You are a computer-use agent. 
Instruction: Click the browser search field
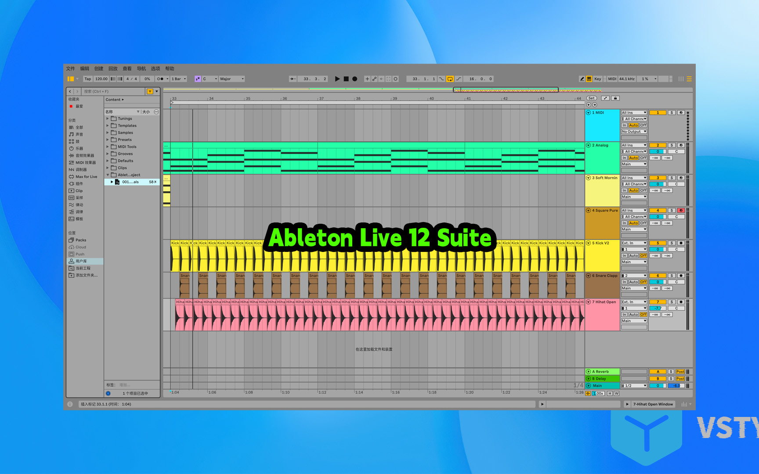(114, 91)
